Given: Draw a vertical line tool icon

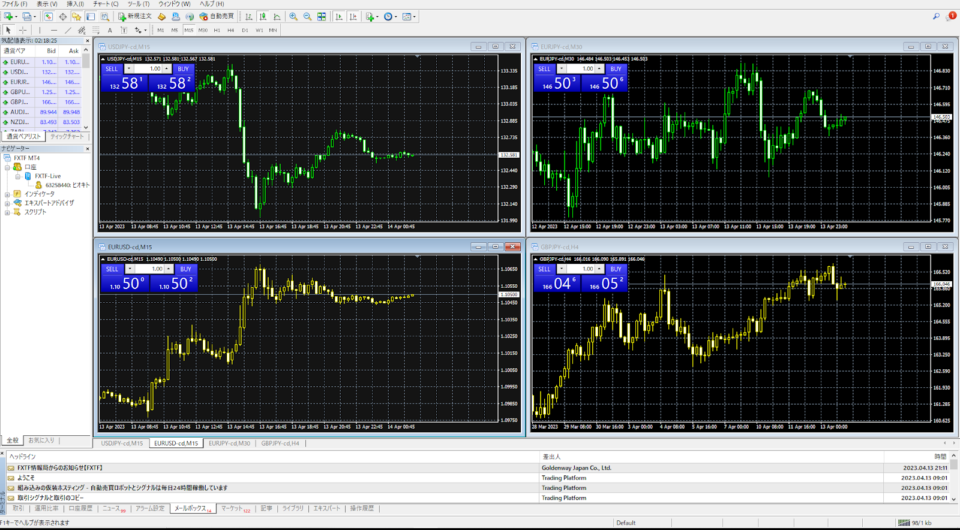Looking at the screenshot, I should tap(40, 30).
